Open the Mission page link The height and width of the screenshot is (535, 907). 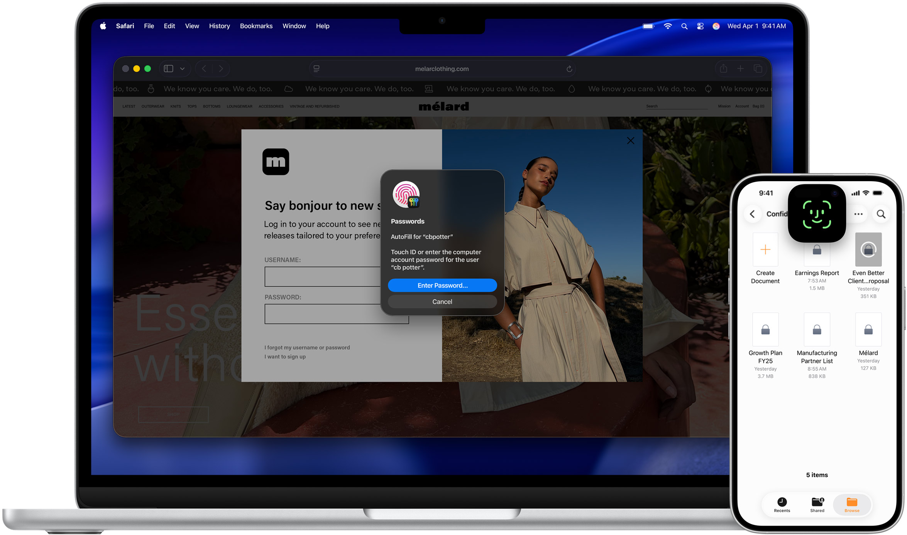tap(724, 106)
